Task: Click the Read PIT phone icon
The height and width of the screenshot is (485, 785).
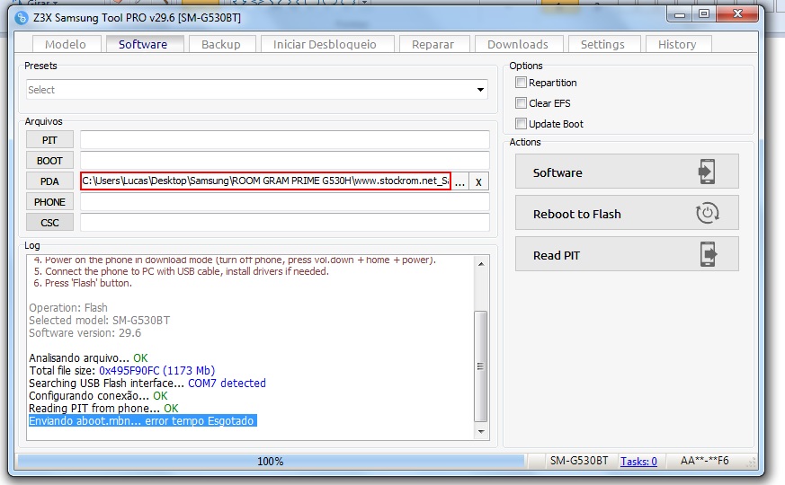Action: [709, 254]
